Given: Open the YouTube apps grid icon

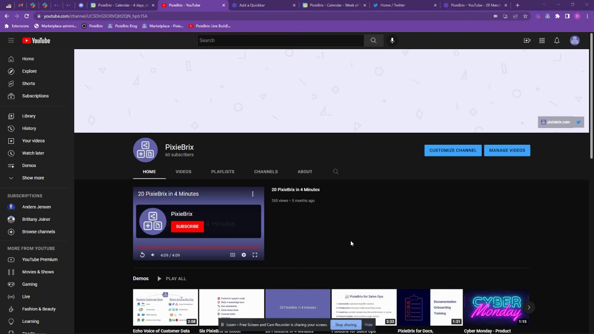Looking at the screenshot, I should pyautogui.click(x=542, y=40).
